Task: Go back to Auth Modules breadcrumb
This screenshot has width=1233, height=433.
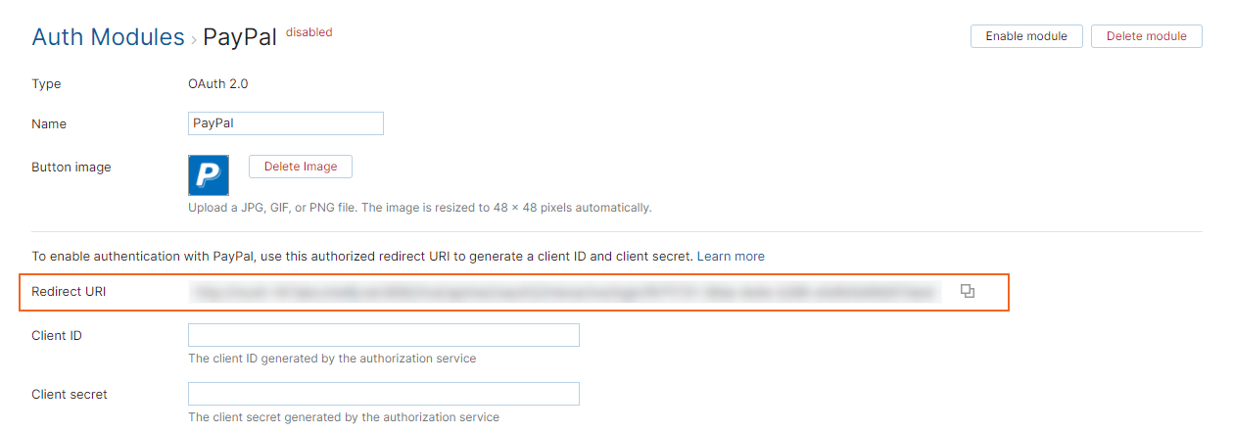Action: coord(108,37)
